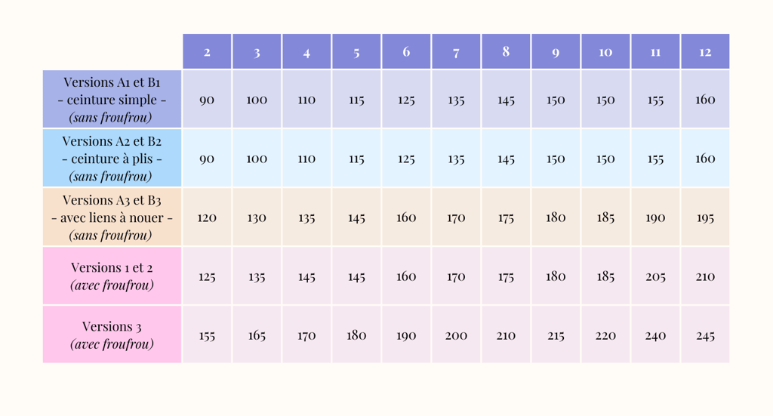Select the Versions A2 et B2 row label

(x=112, y=159)
